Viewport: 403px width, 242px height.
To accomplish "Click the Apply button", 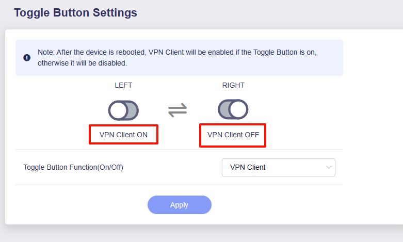I will (179, 205).
